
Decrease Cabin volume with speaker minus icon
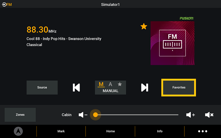[x=83, y=115]
